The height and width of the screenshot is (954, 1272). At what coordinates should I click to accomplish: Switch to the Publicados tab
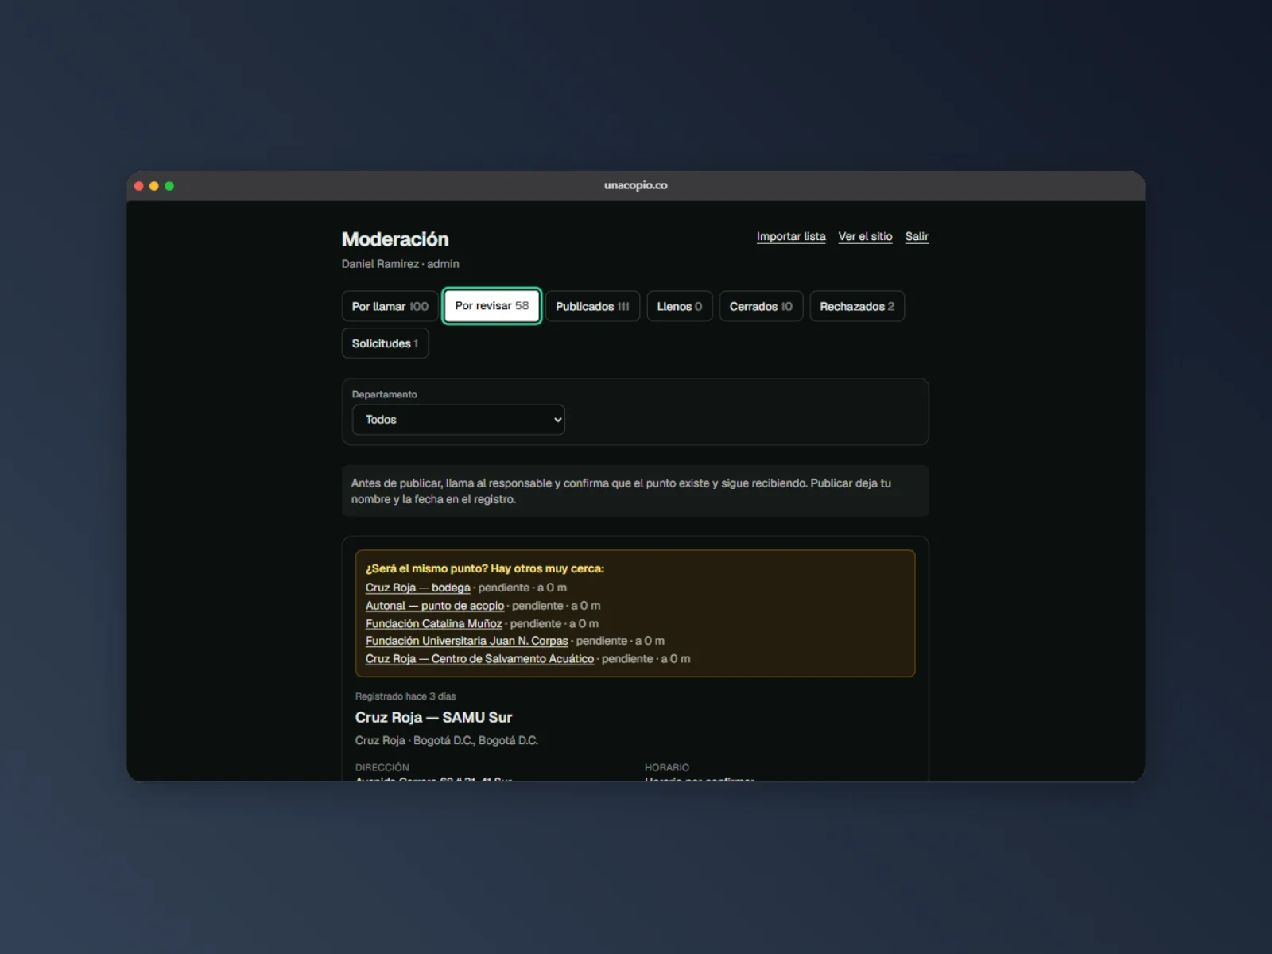(592, 306)
